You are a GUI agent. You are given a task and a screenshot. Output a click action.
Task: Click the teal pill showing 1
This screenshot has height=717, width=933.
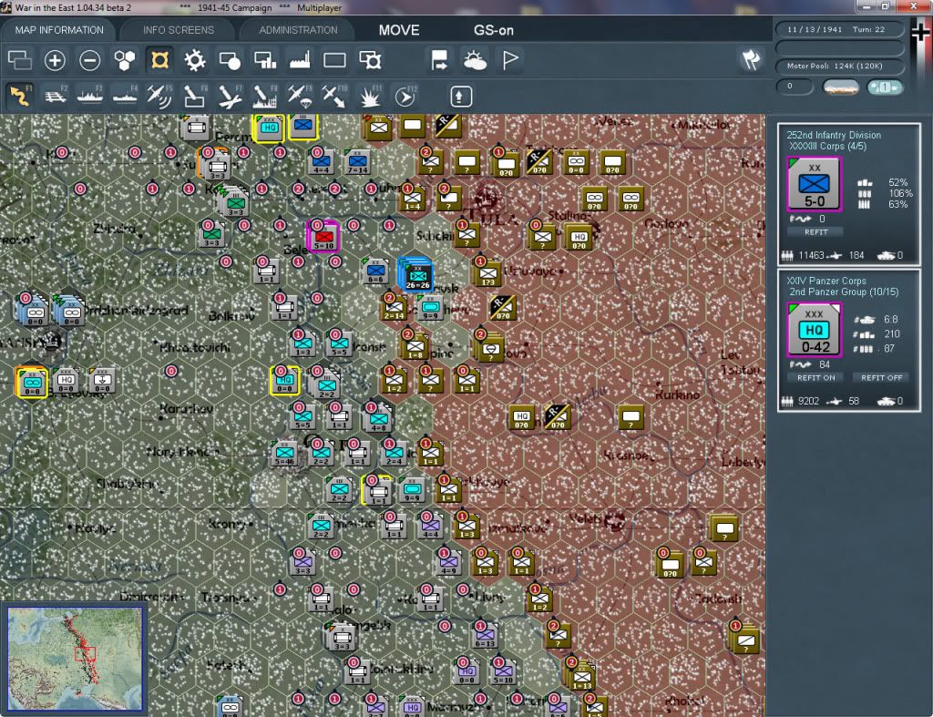(x=885, y=87)
